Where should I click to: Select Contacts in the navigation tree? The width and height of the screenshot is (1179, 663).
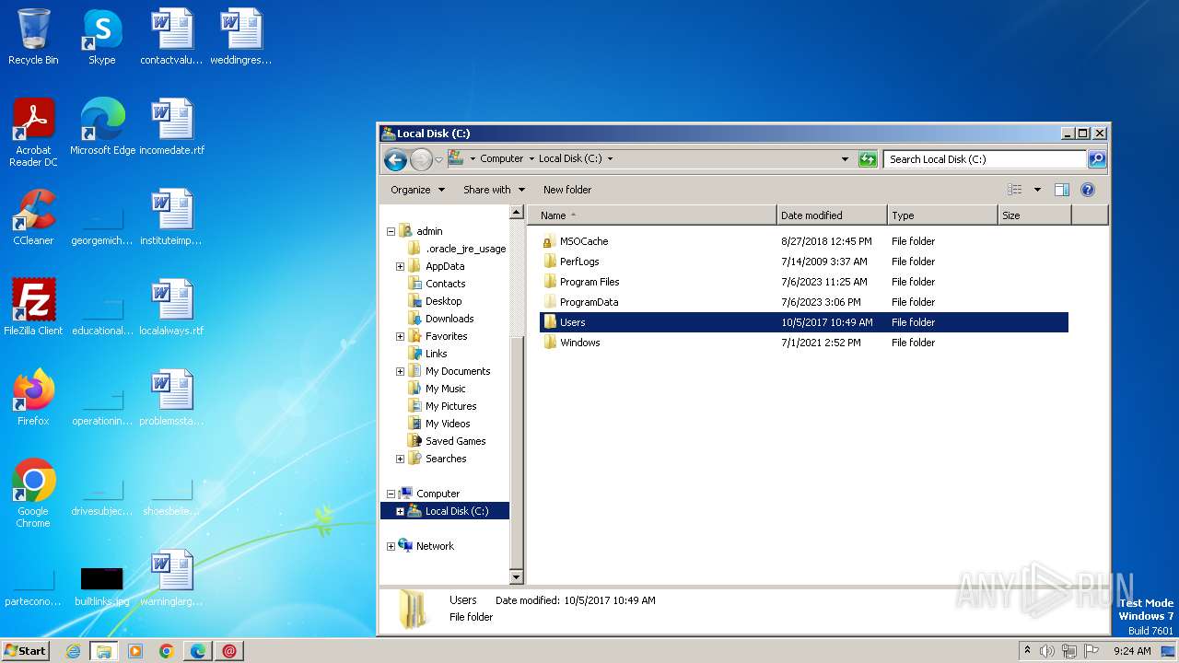445,284
